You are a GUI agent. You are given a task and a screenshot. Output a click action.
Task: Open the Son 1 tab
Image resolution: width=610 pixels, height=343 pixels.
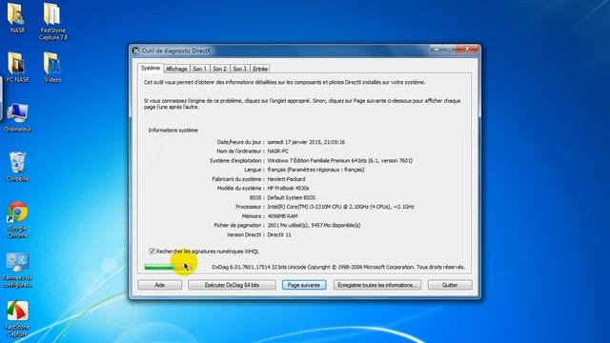[x=199, y=69]
